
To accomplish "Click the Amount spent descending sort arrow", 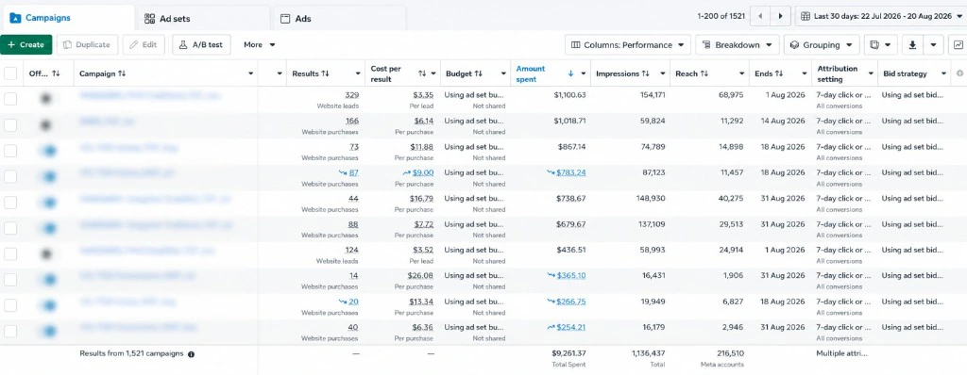I will (x=570, y=73).
